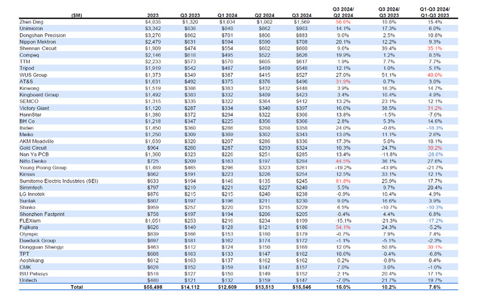Select the red 40.0% value for WUS Group
This screenshot has width=478, height=297.
434,75
